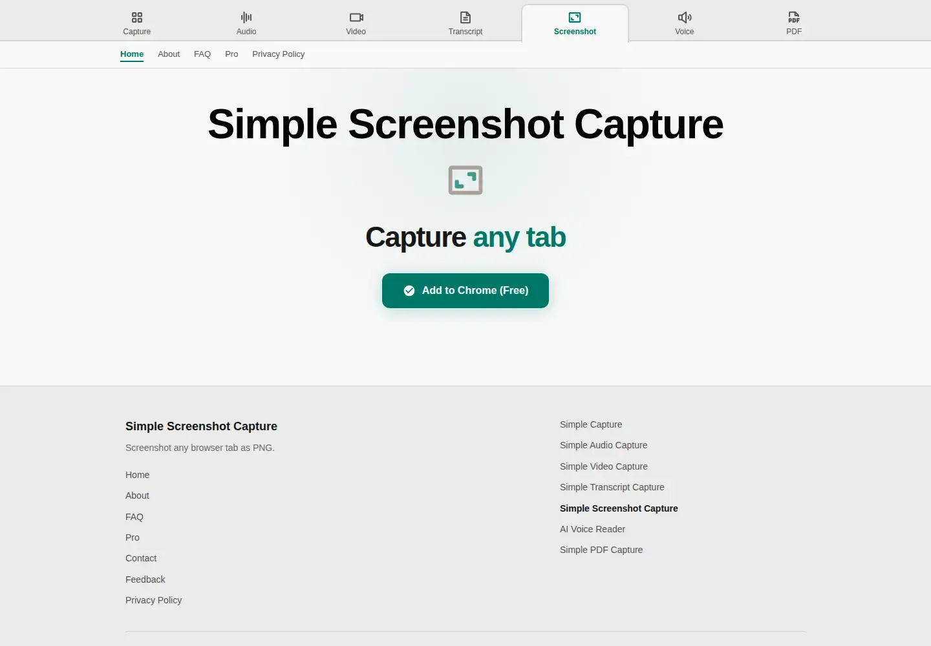Open the About page in top navigation
Image resolution: width=931 pixels, height=646 pixels.
169,54
